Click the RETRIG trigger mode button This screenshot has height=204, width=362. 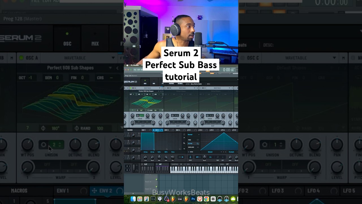[x=193, y=144]
